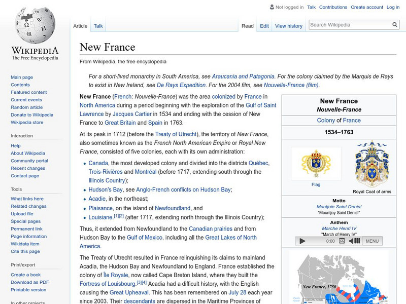The width and height of the screenshot is (406, 304).
Task: Follow the De Rays Expedition link
Action: pyautogui.click(x=181, y=85)
